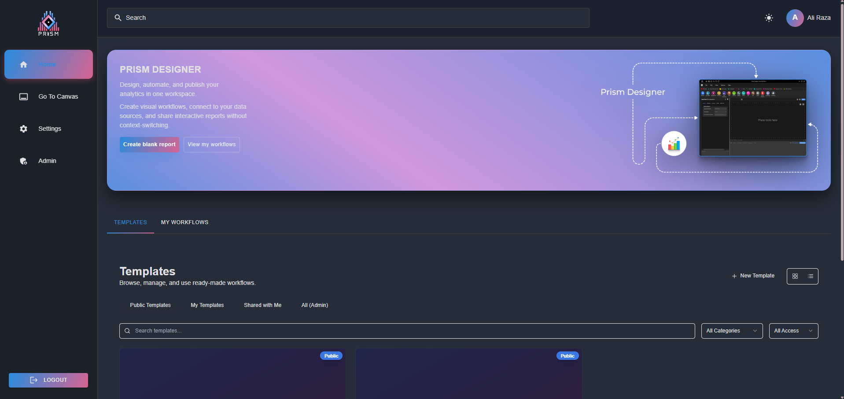Toggle light/dark theme sun icon
Screen dimensions: 844x399
(x=769, y=18)
